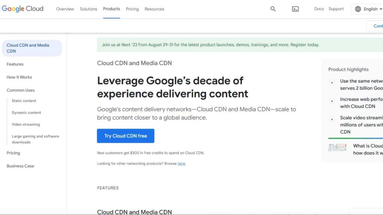Select Static content sidebar entry
383x215 pixels.
[x=24, y=101]
